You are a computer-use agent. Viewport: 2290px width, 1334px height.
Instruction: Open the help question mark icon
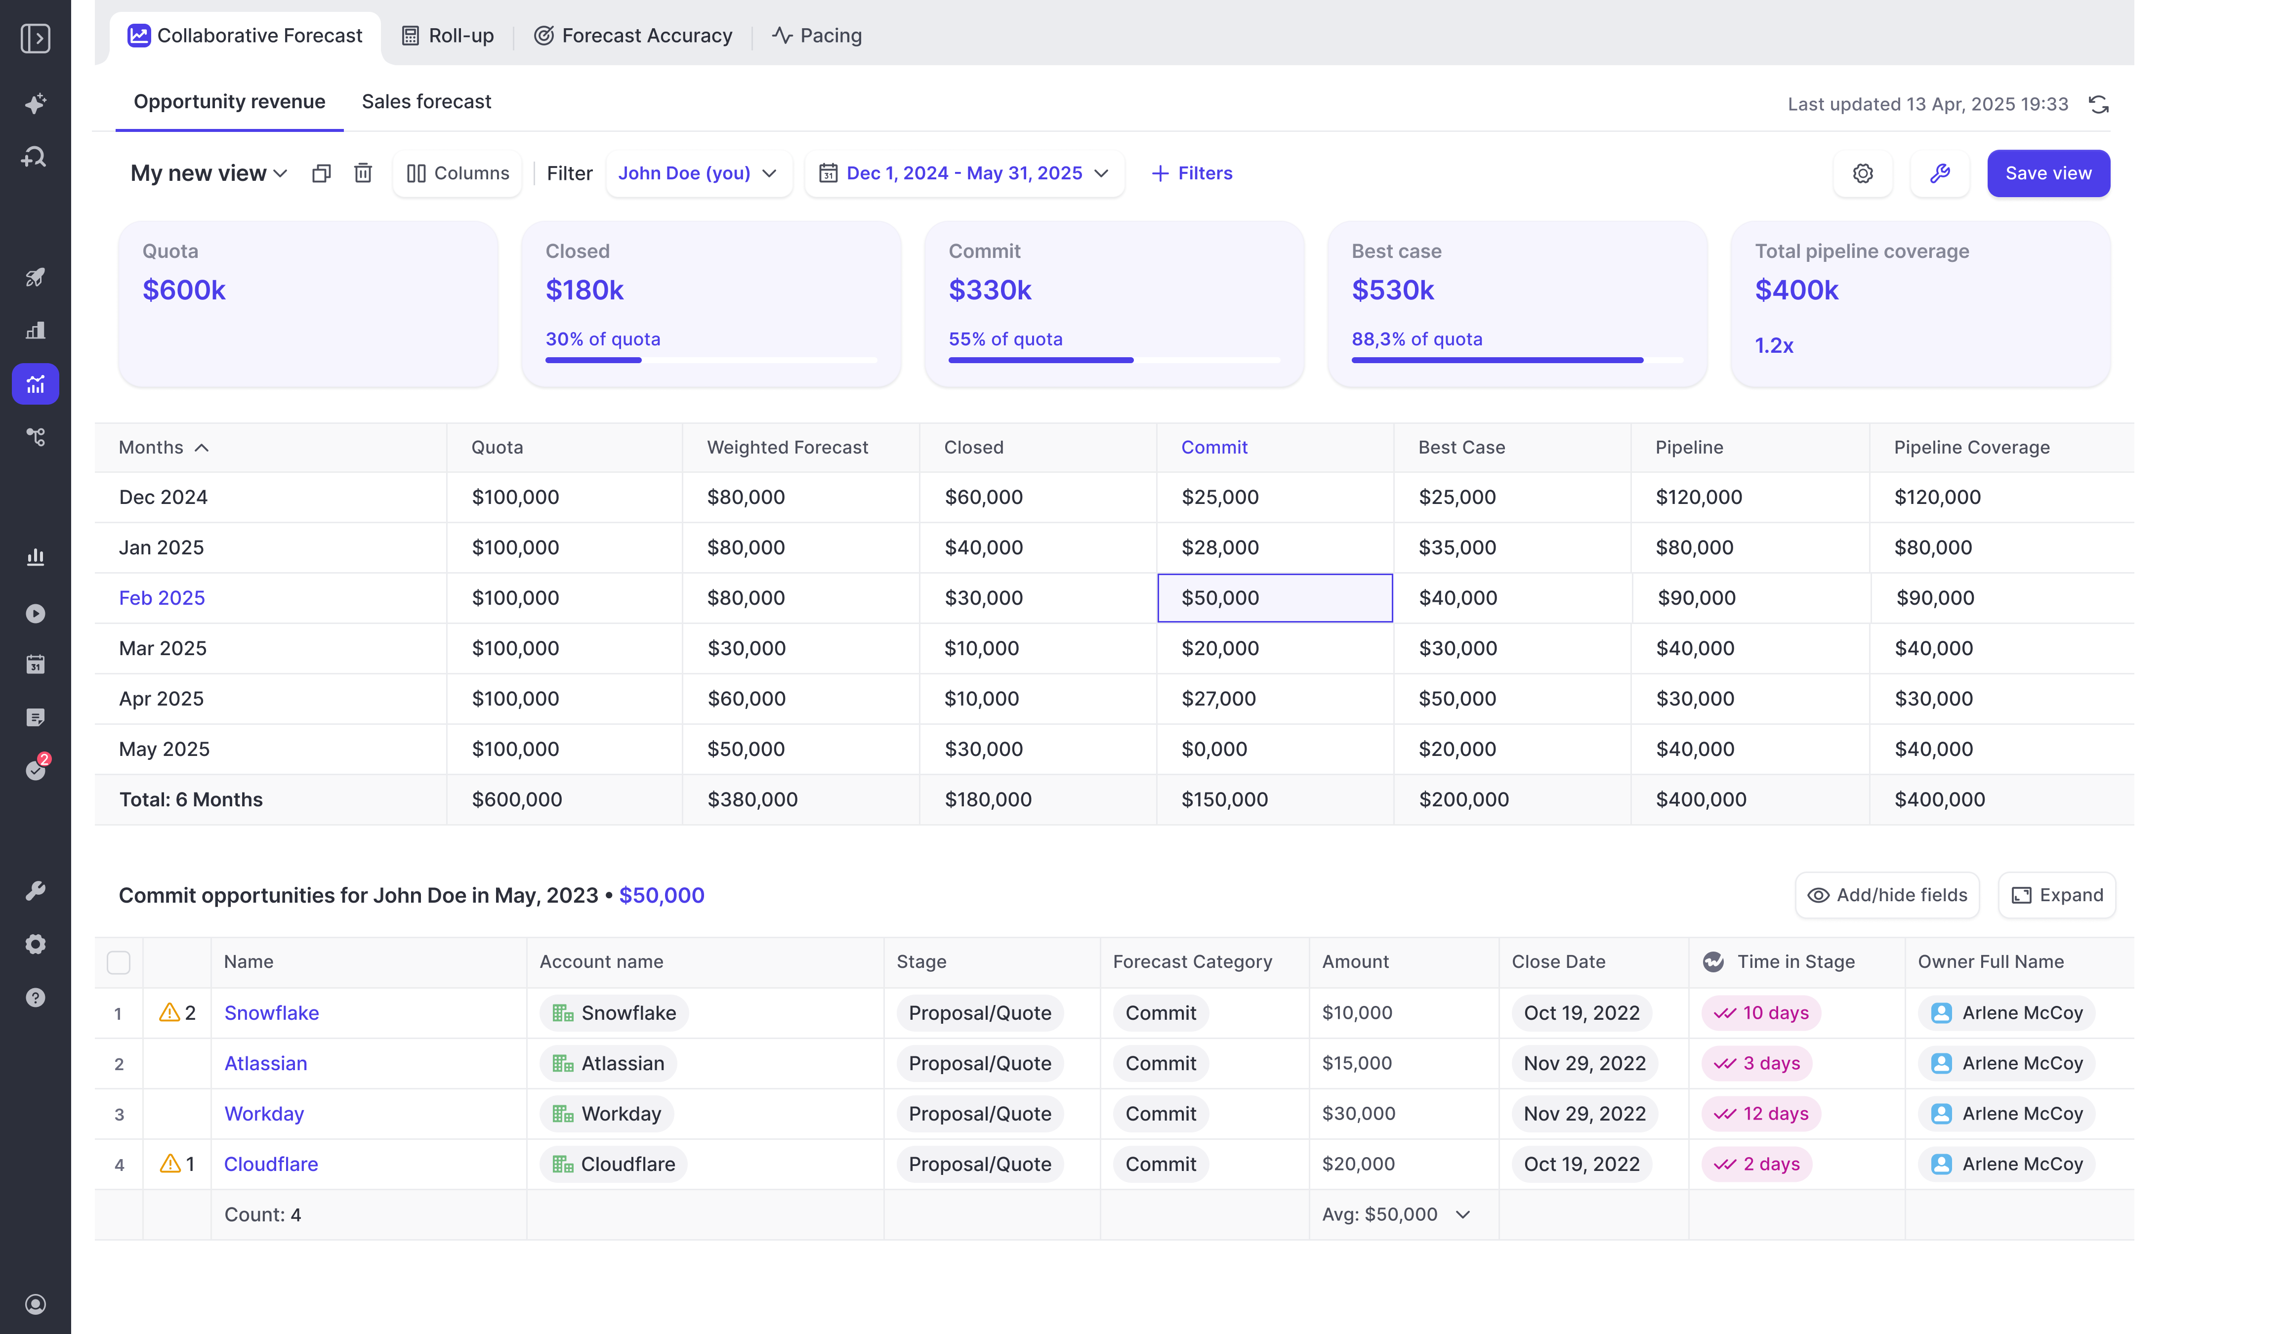(x=36, y=998)
